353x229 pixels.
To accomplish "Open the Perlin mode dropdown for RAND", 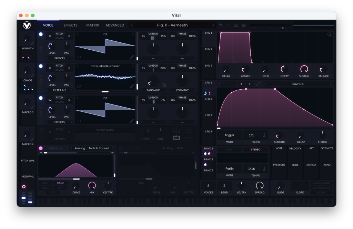I will (x=229, y=169).
